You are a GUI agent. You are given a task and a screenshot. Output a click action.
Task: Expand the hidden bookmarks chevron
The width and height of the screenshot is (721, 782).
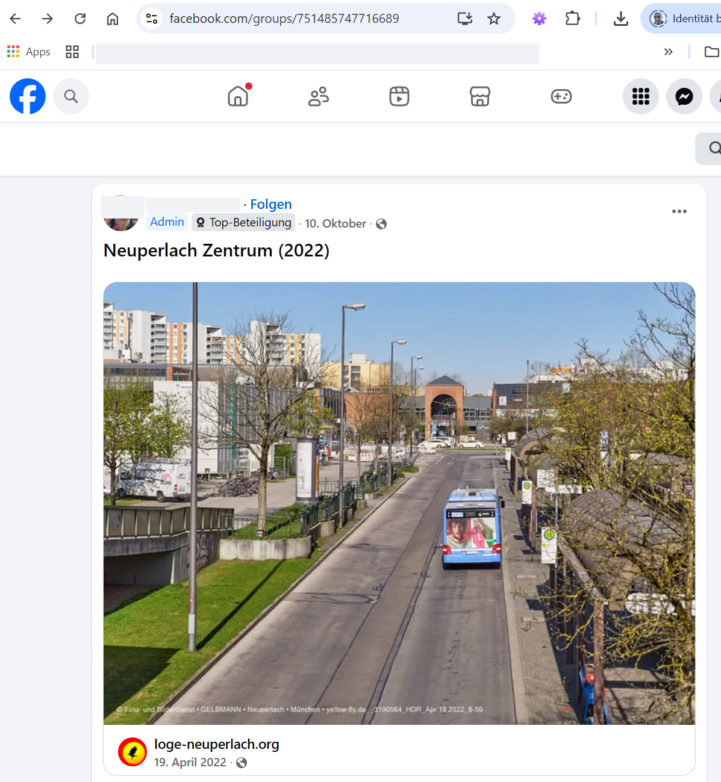668,52
